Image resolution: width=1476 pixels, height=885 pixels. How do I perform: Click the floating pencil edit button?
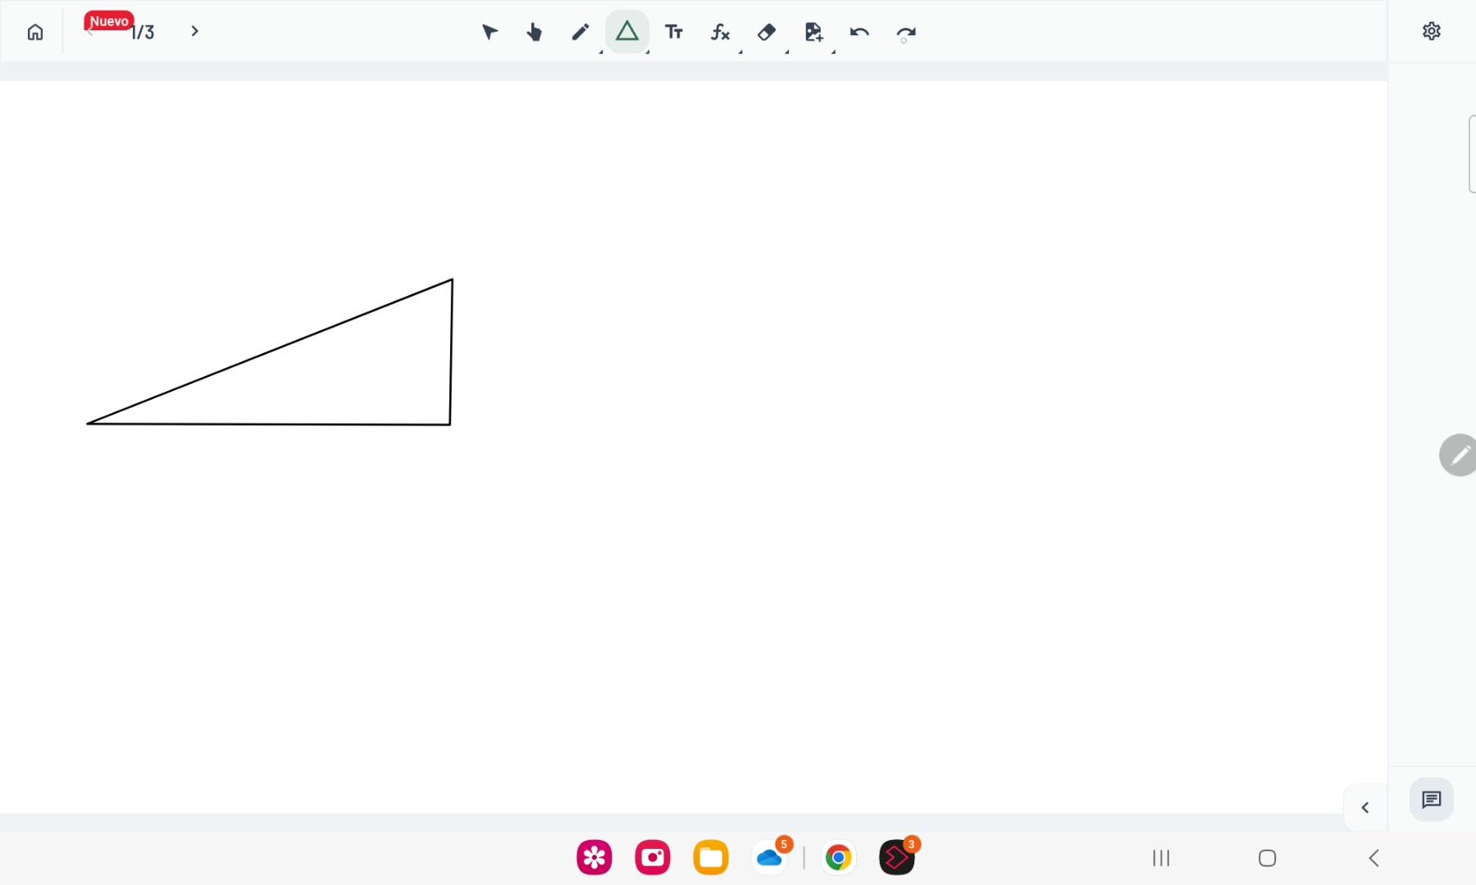coord(1458,455)
